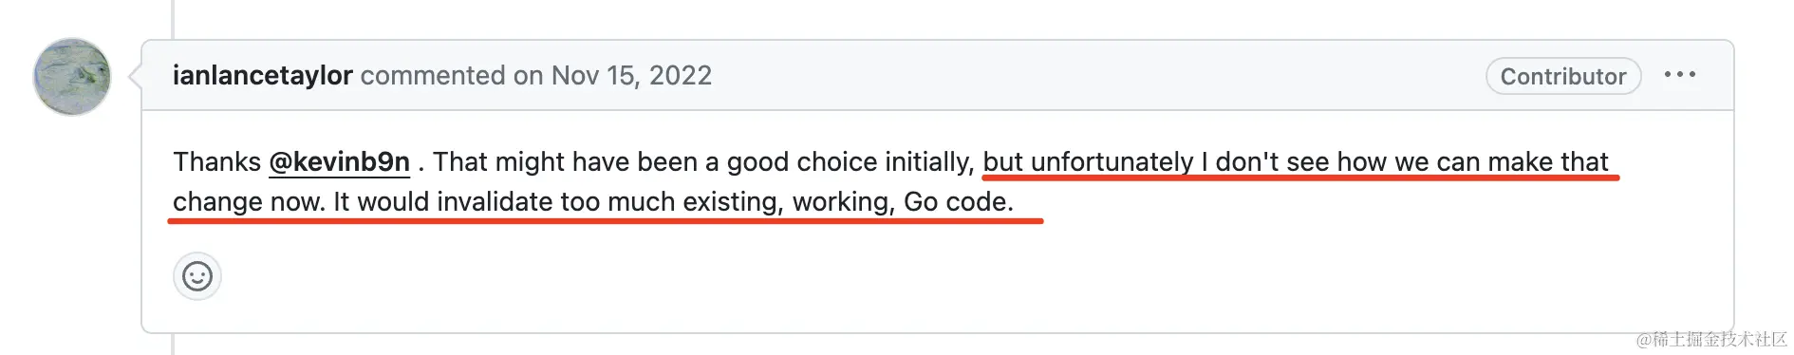This screenshot has width=1794, height=355.
Task: Click 'That might have been a good choice' text
Action: [x=655, y=162]
